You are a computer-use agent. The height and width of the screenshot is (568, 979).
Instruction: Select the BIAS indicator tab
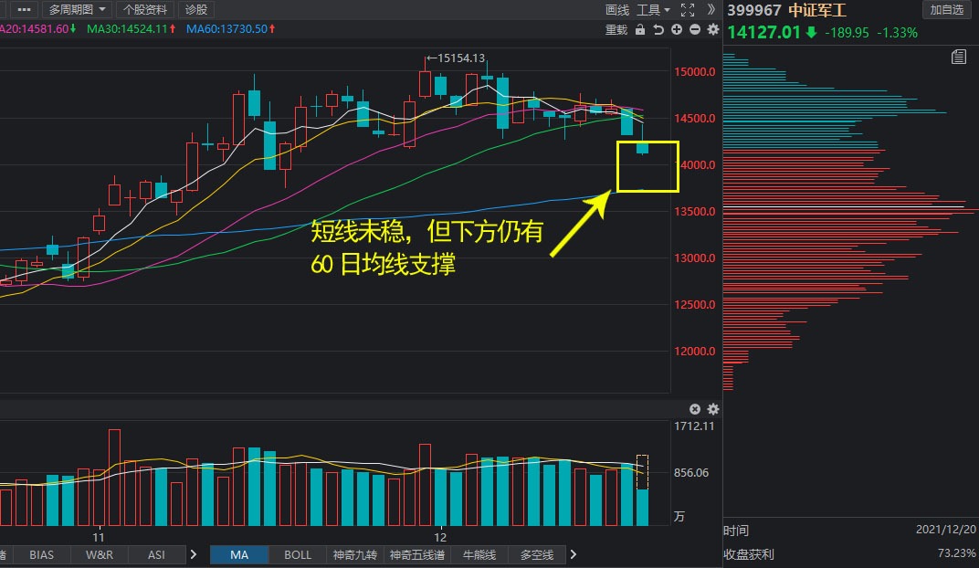[41, 554]
